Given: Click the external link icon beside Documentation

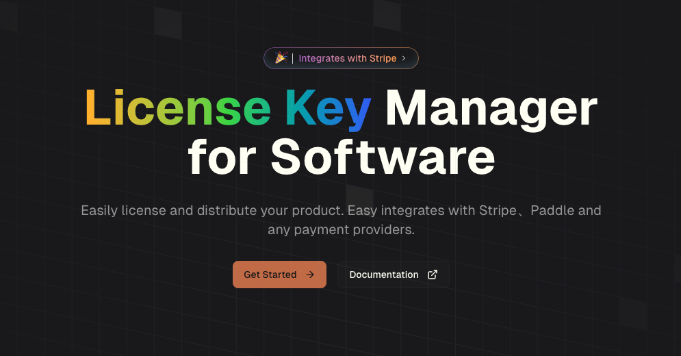Looking at the screenshot, I should pos(433,275).
